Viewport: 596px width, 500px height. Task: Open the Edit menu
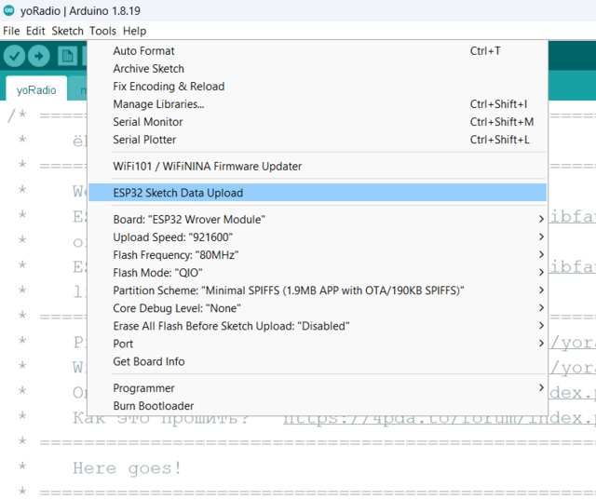click(35, 31)
